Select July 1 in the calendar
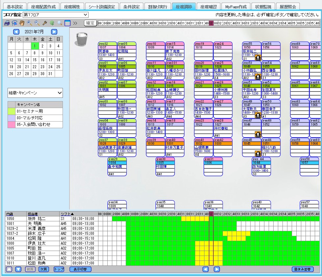 point(35,46)
